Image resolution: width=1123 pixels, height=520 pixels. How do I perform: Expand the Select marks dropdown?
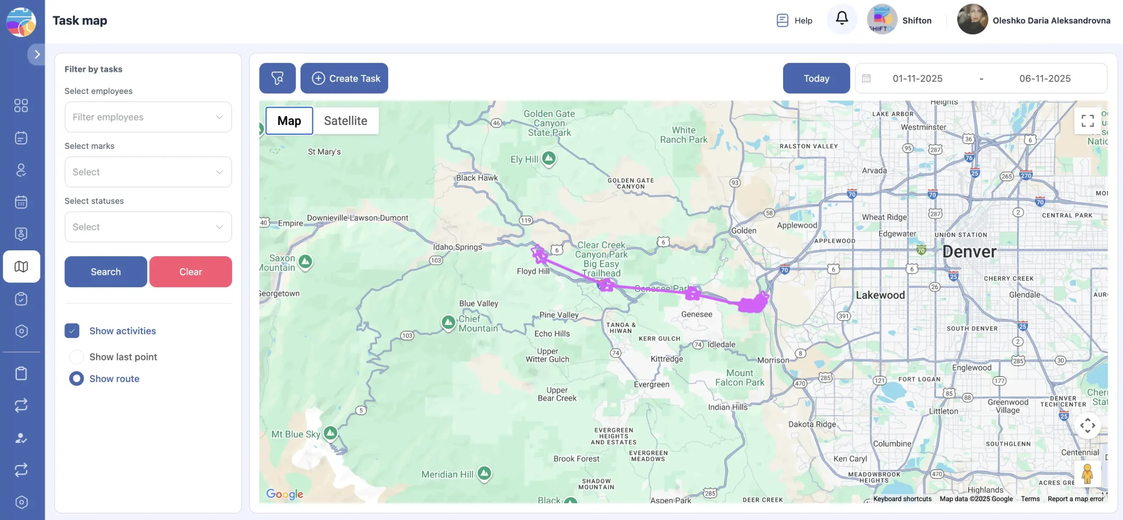pos(148,172)
